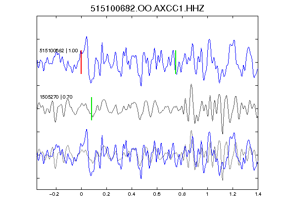Select the plot title 515100682.OO.AXCC1.HHZ
The image size is (285, 213).
147,8
